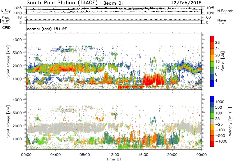Click the 12:00 time tick label
Viewport: 233px width, 161px height.
(x=114, y=155)
